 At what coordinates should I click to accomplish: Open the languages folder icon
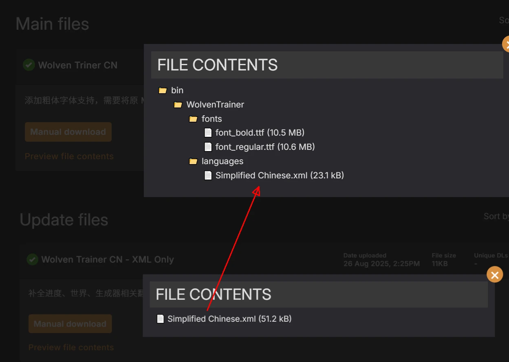click(x=193, y=161)
